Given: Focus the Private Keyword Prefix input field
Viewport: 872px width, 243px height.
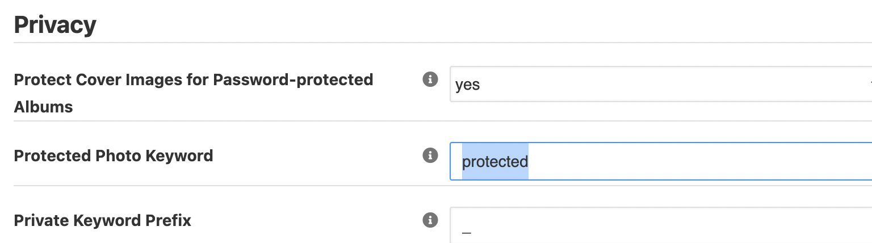Looking at the screenshot, I should [x=659, y=226].
